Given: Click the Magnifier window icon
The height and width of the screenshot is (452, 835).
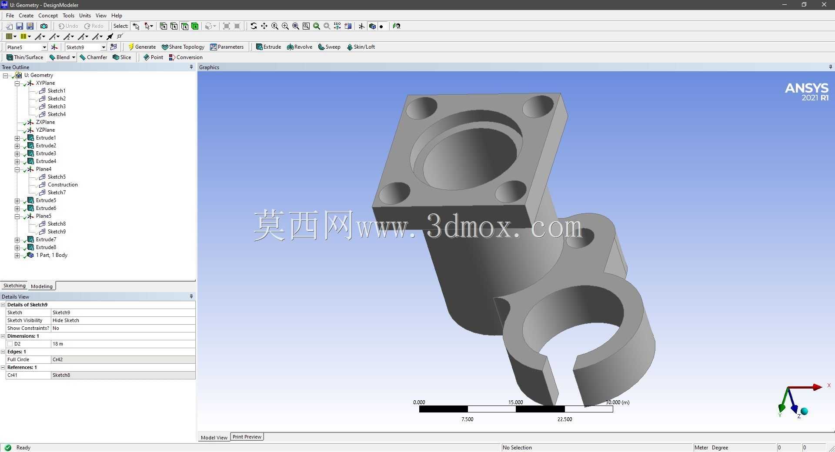Looking at the screenshot, I should (x=306, y=26).
